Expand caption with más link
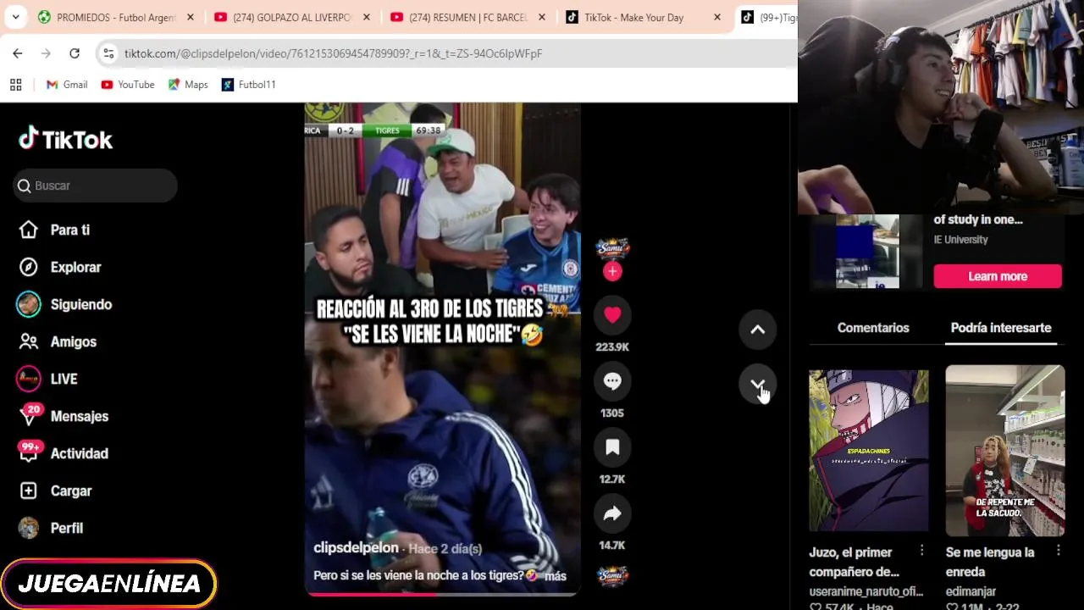The width and height of the screenshot is (1084, 610). (556, 576)
